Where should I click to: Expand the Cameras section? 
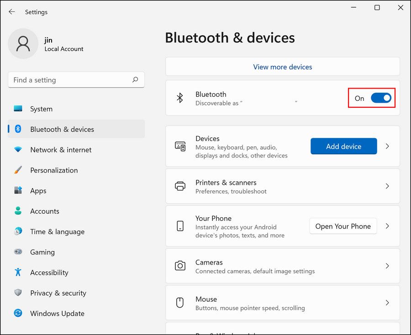pos(387,266)
